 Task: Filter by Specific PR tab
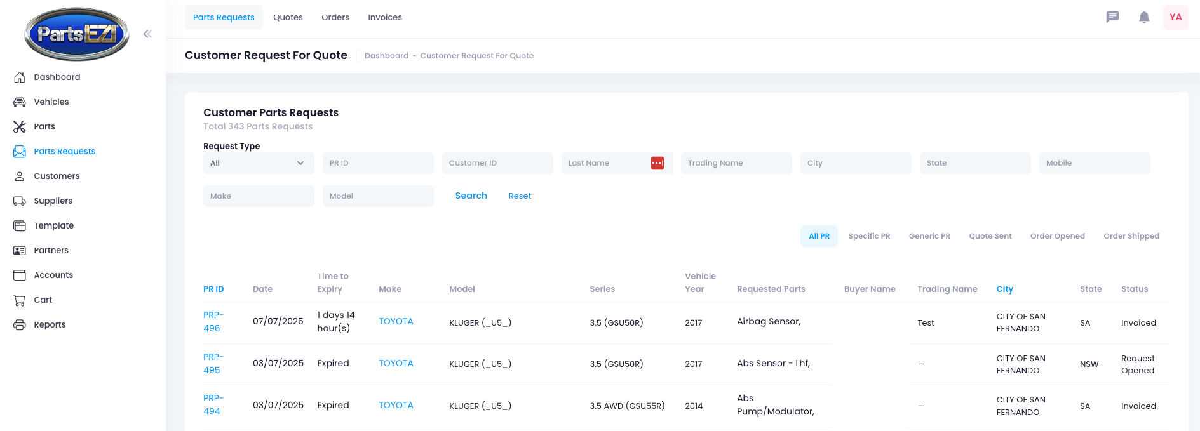point(869,236)
